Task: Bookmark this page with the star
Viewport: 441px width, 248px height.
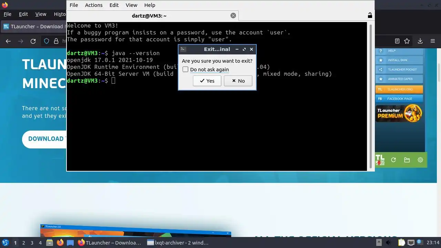Action: click(407, 41)
